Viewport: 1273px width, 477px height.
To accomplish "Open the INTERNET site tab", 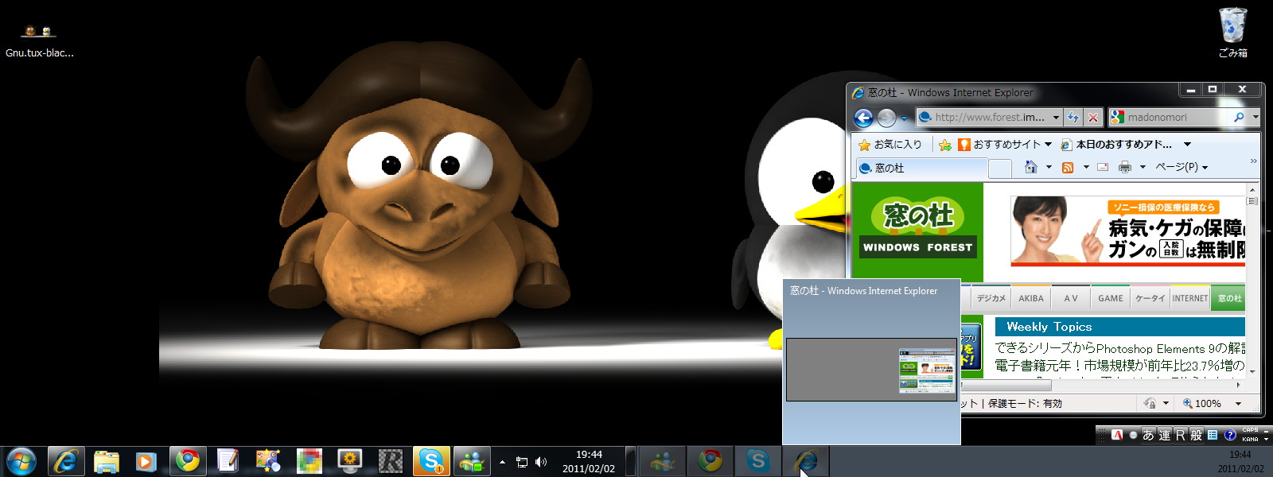I will [1190, 298].
